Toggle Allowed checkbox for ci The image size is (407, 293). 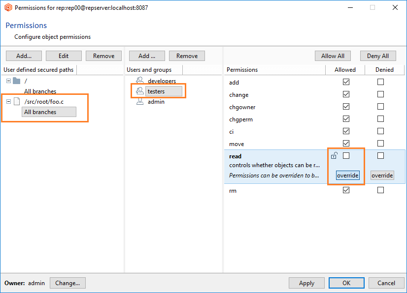tap(346, 131)
